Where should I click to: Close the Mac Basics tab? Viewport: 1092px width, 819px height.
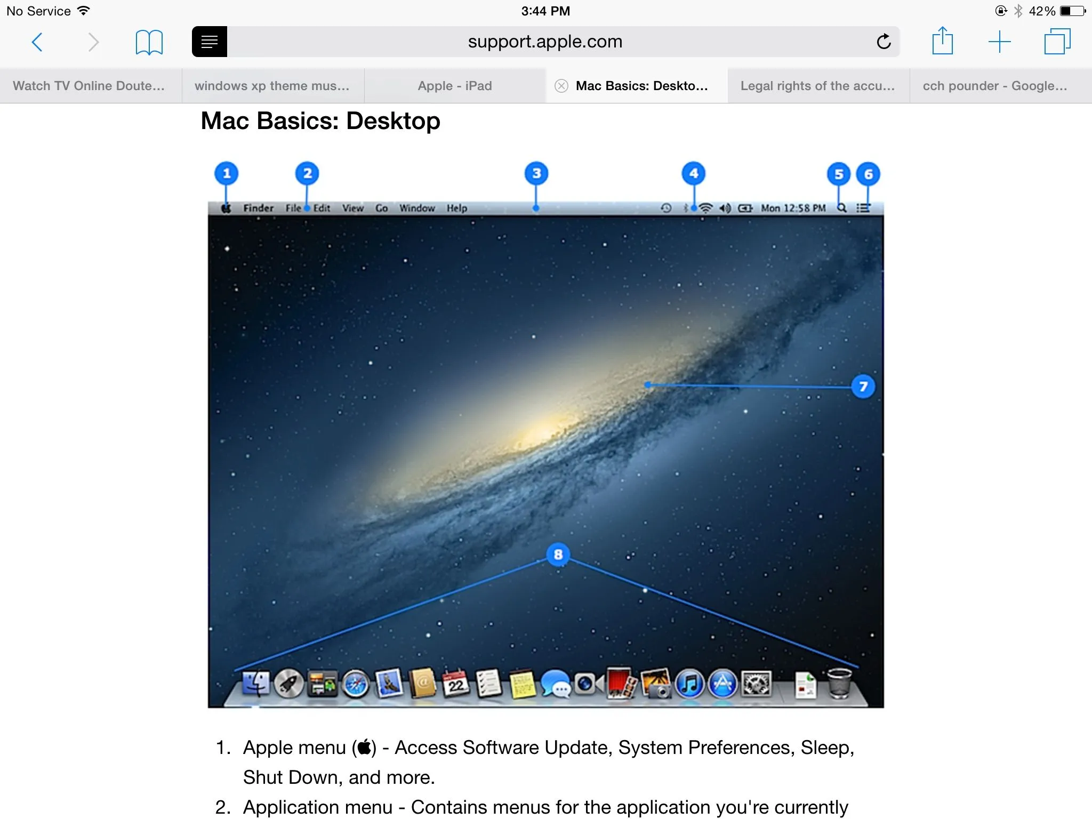(561, 86)
